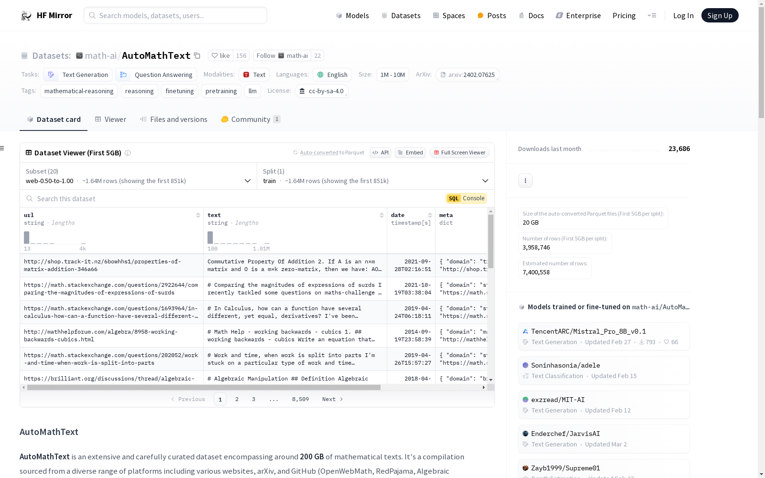The width and height of the screenshot is (765, 478).
Task: Expand the Split train dropdown
Action: (x=376, y=176)
